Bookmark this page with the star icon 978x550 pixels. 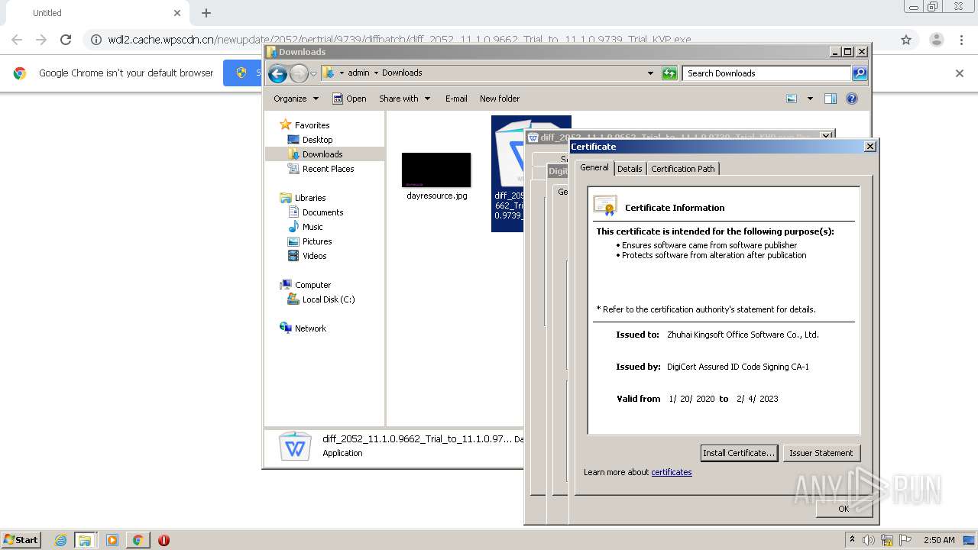pyautogui.click(x=906, y=40)
